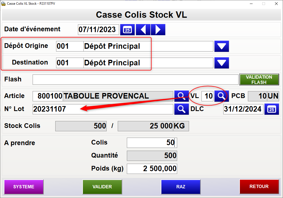Screen dimensions: 283x198
Task: Search for an article with magnifier
Action: pos(181,96)
